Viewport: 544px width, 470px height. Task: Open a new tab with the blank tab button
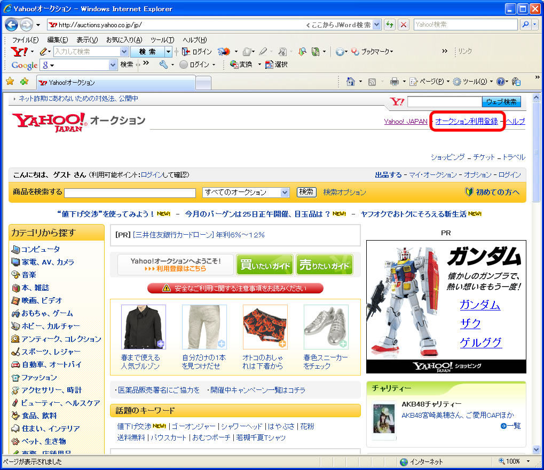coord(203,83)
